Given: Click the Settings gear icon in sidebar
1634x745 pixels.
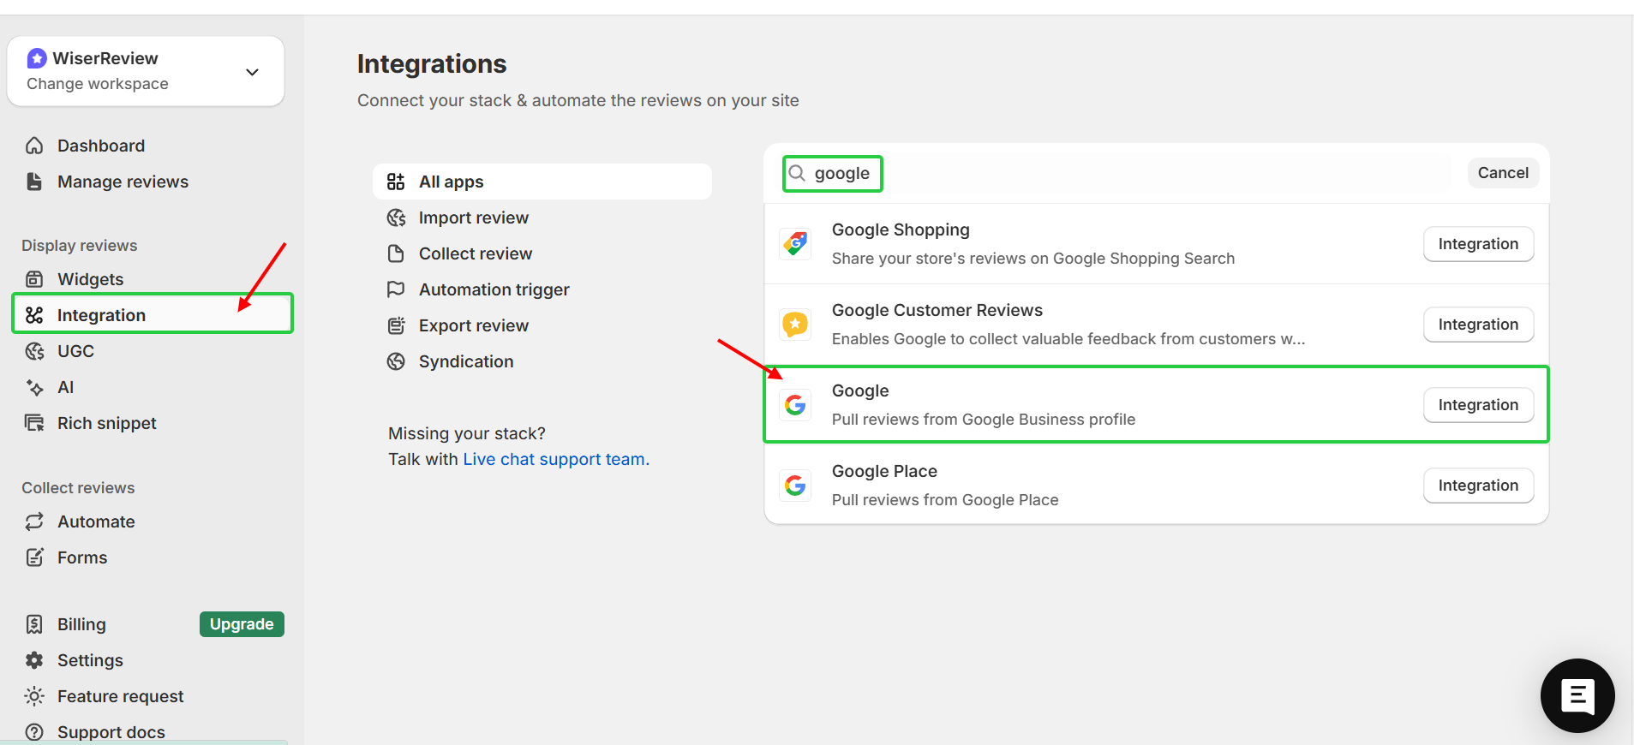Looking at the screenshot, I should (x=34, y=660).
